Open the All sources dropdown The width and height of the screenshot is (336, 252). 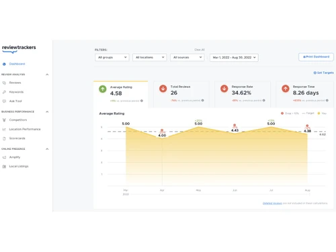click(187, 57)
